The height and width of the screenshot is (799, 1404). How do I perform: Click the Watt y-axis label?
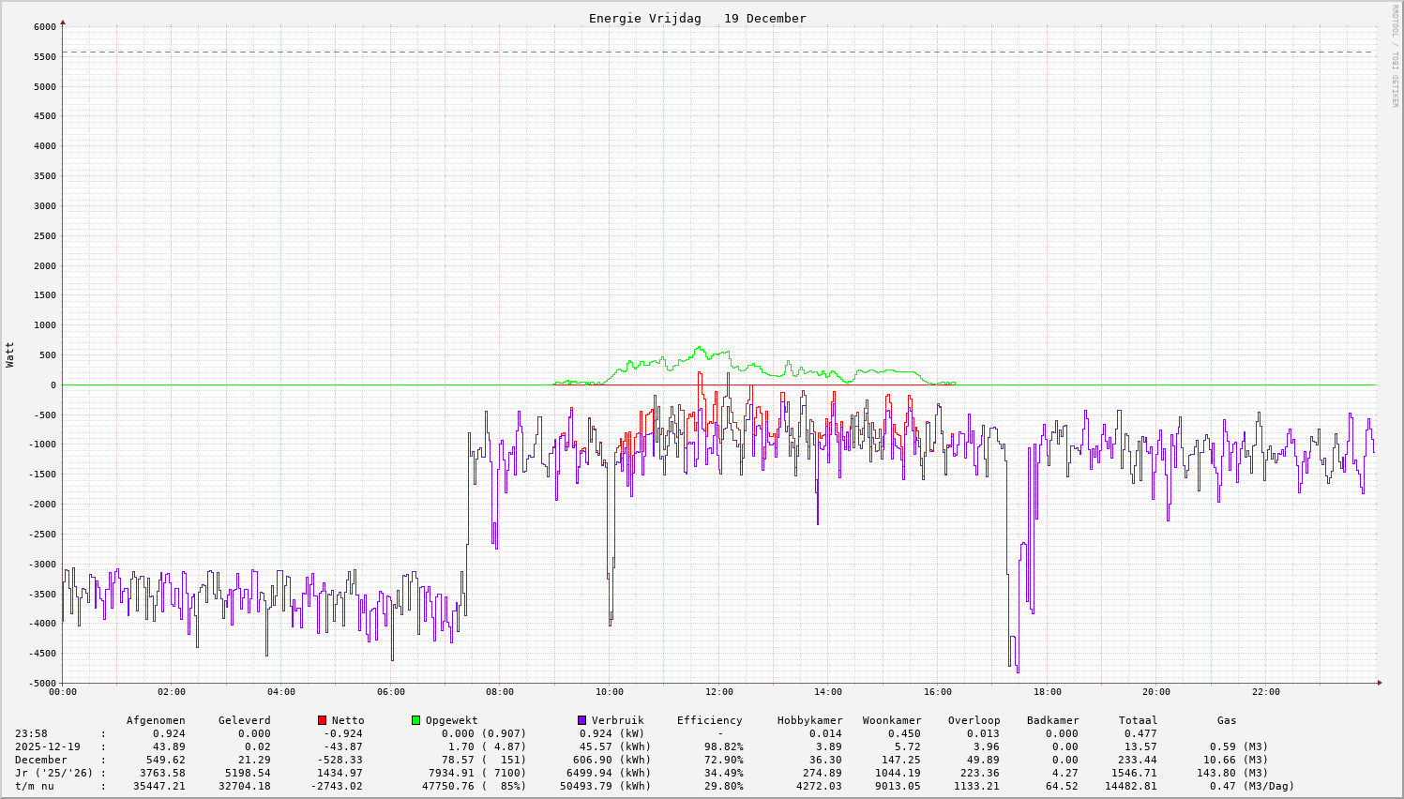pyautogui.click(x=10, y=354)
